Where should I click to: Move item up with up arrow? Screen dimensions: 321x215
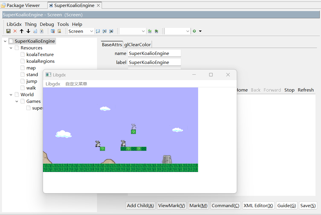point(21,31)
